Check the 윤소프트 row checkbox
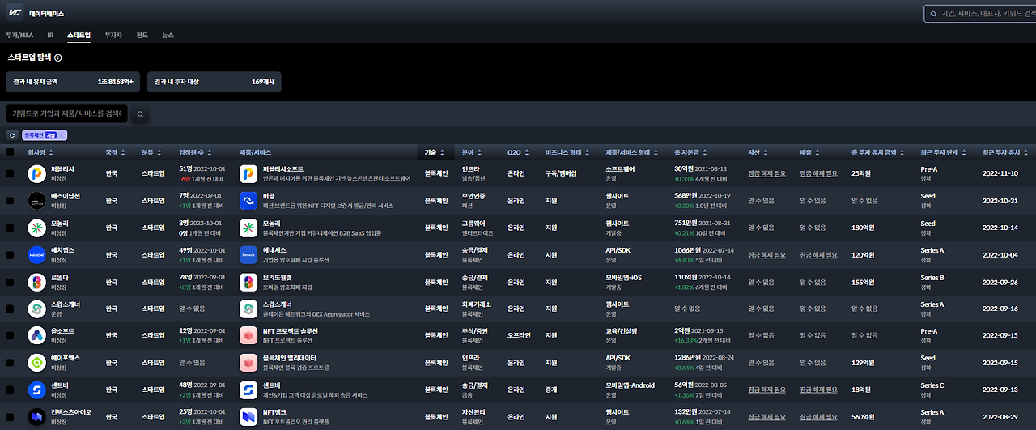This screenshot has width=1036, height=430. pos(10,335)
